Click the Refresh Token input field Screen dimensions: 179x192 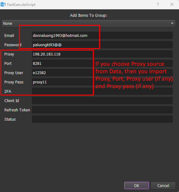[102, 110]
